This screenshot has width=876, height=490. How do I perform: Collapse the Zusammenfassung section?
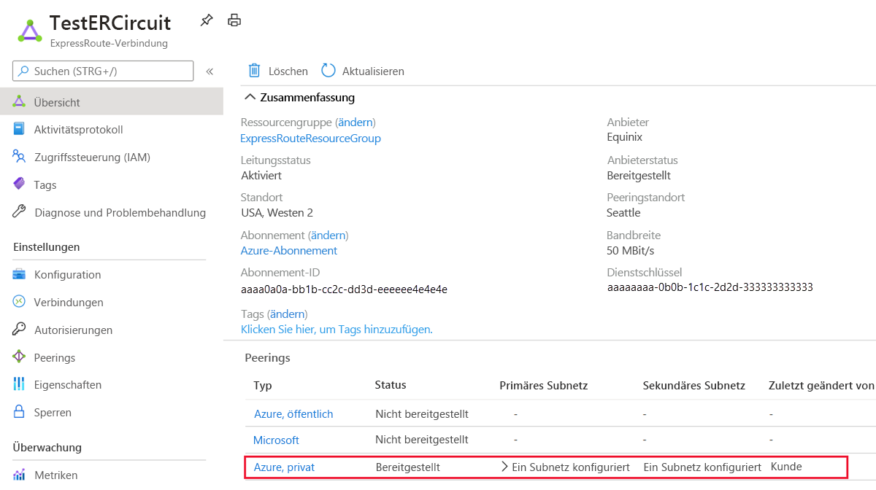coord(250,98)
